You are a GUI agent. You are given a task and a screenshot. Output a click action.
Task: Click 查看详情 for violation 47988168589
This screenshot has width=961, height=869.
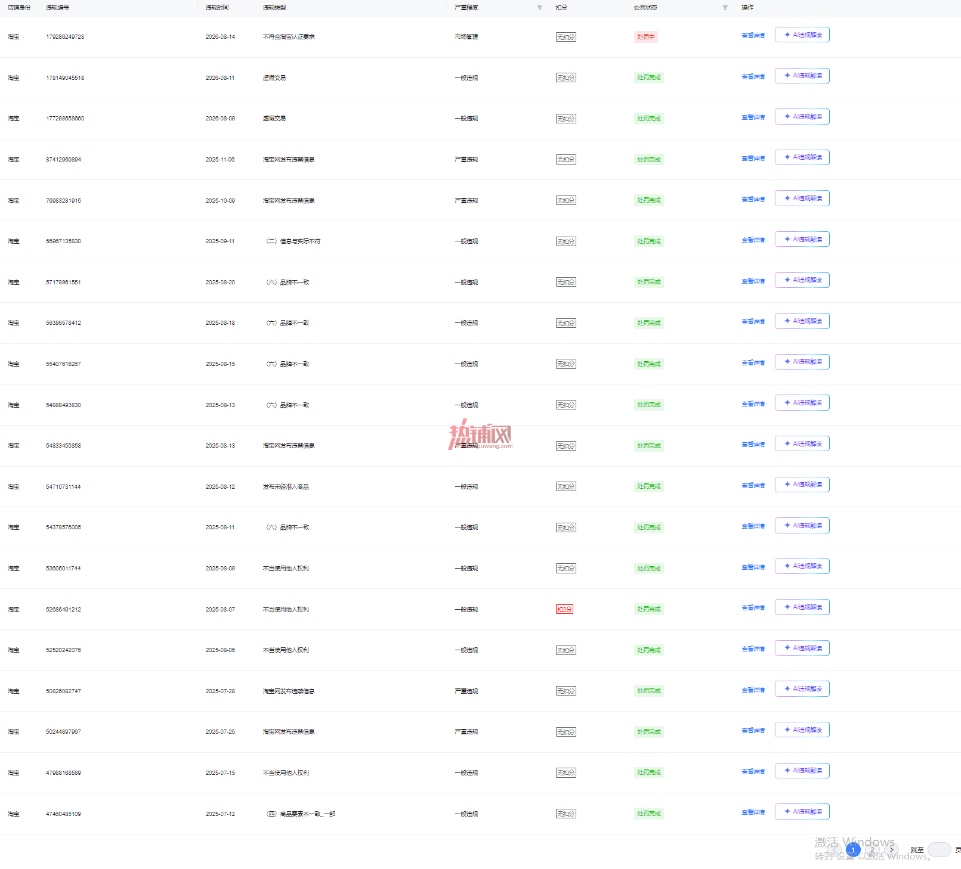(x=753, y=772)
